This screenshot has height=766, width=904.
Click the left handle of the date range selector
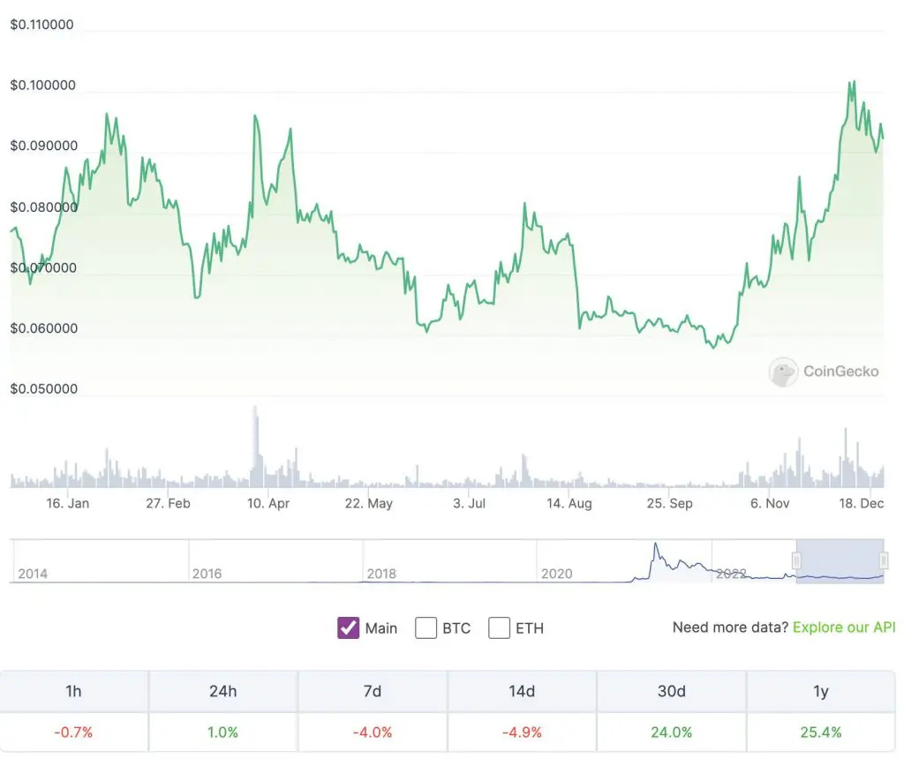[x=797, y=562]
